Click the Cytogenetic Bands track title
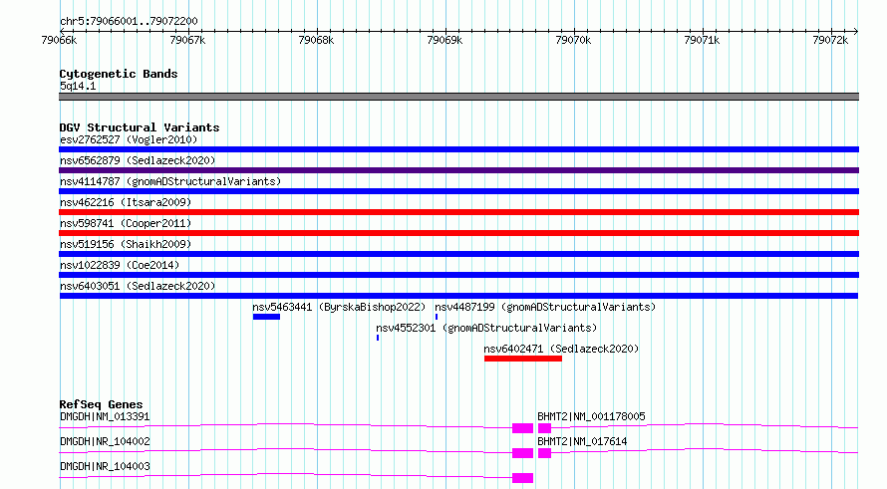 tap(119, 74)
